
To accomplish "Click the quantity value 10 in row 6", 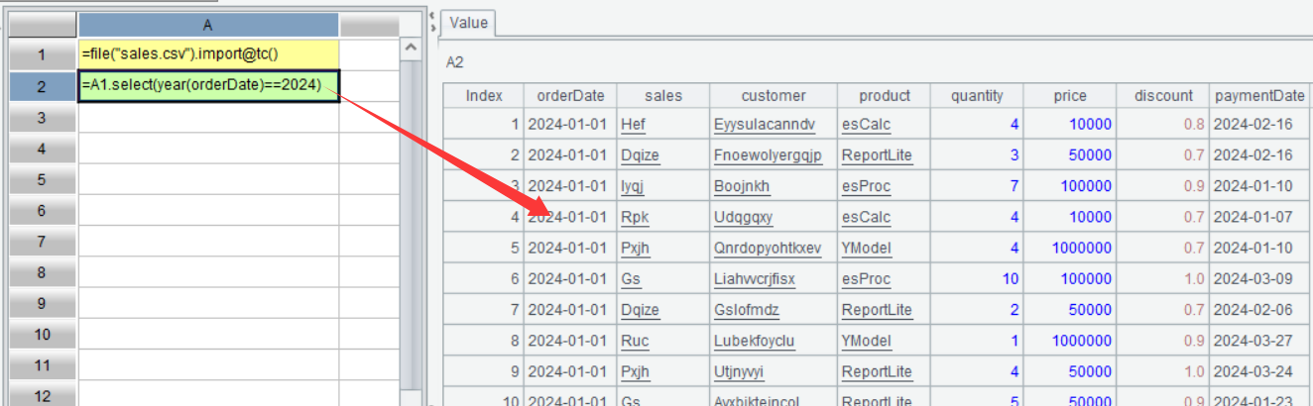I will (1010, 279).
